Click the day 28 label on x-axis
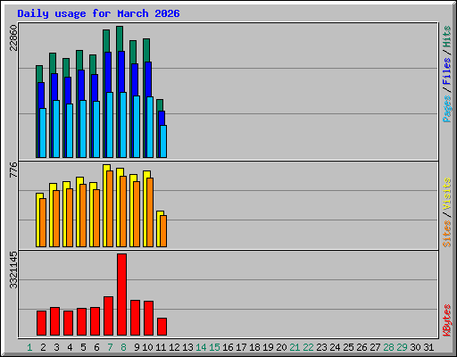The width and height of the screenshot is (457, 357). 388,347
